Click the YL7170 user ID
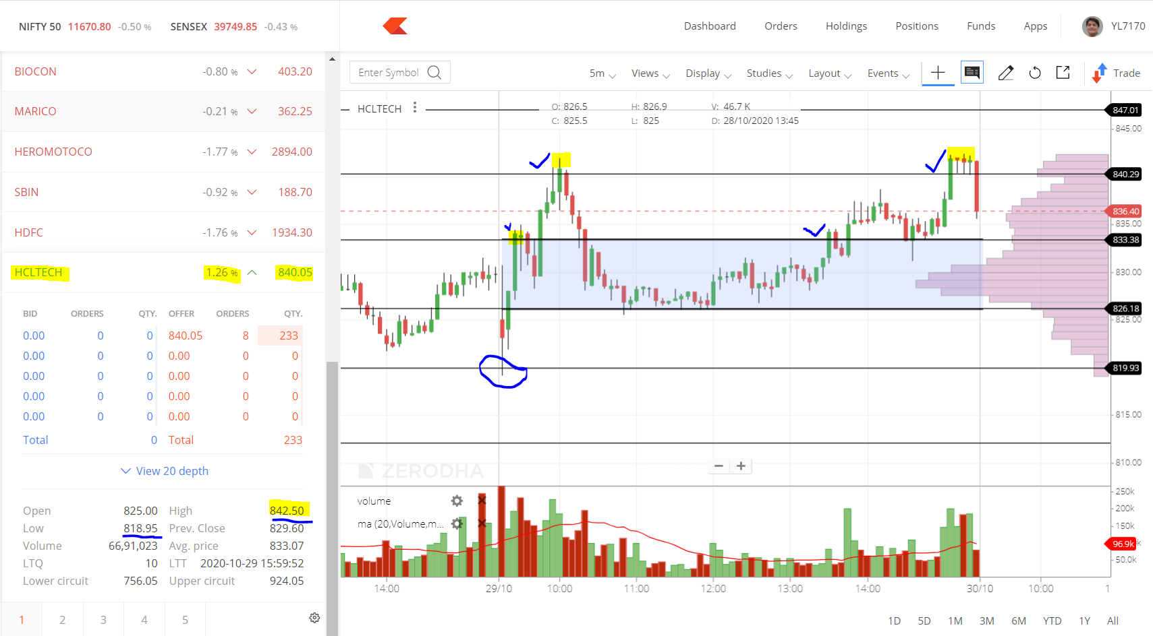 (1128, 26)
